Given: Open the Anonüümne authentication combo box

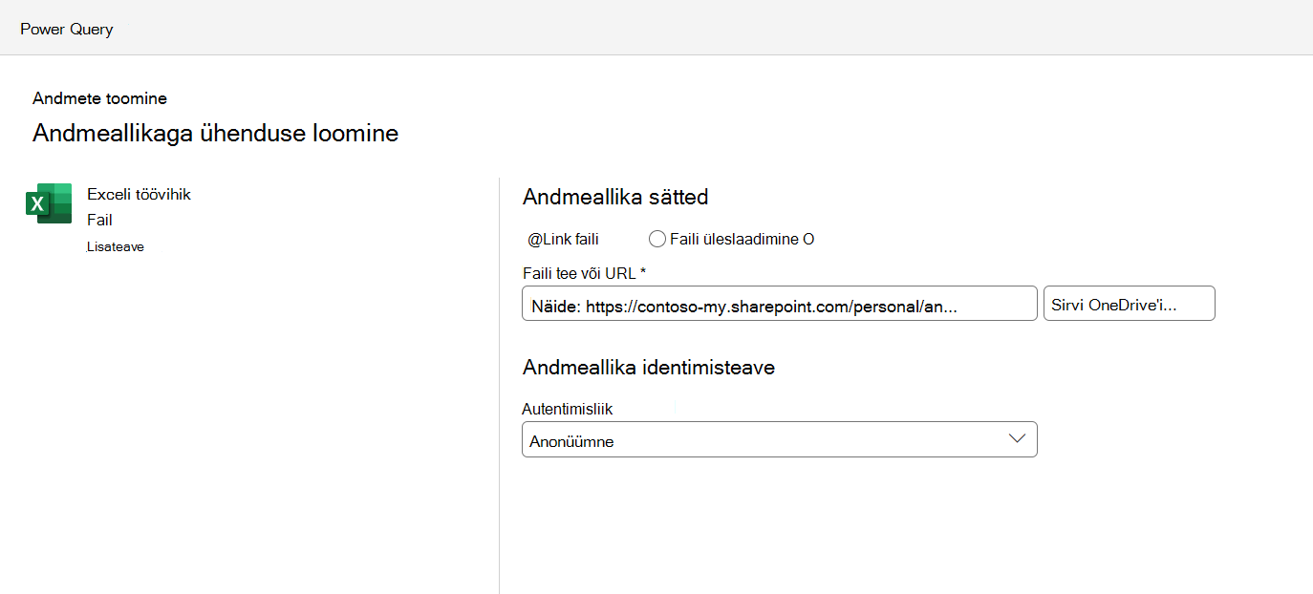Looking at the screenshot, I should 779,439.
